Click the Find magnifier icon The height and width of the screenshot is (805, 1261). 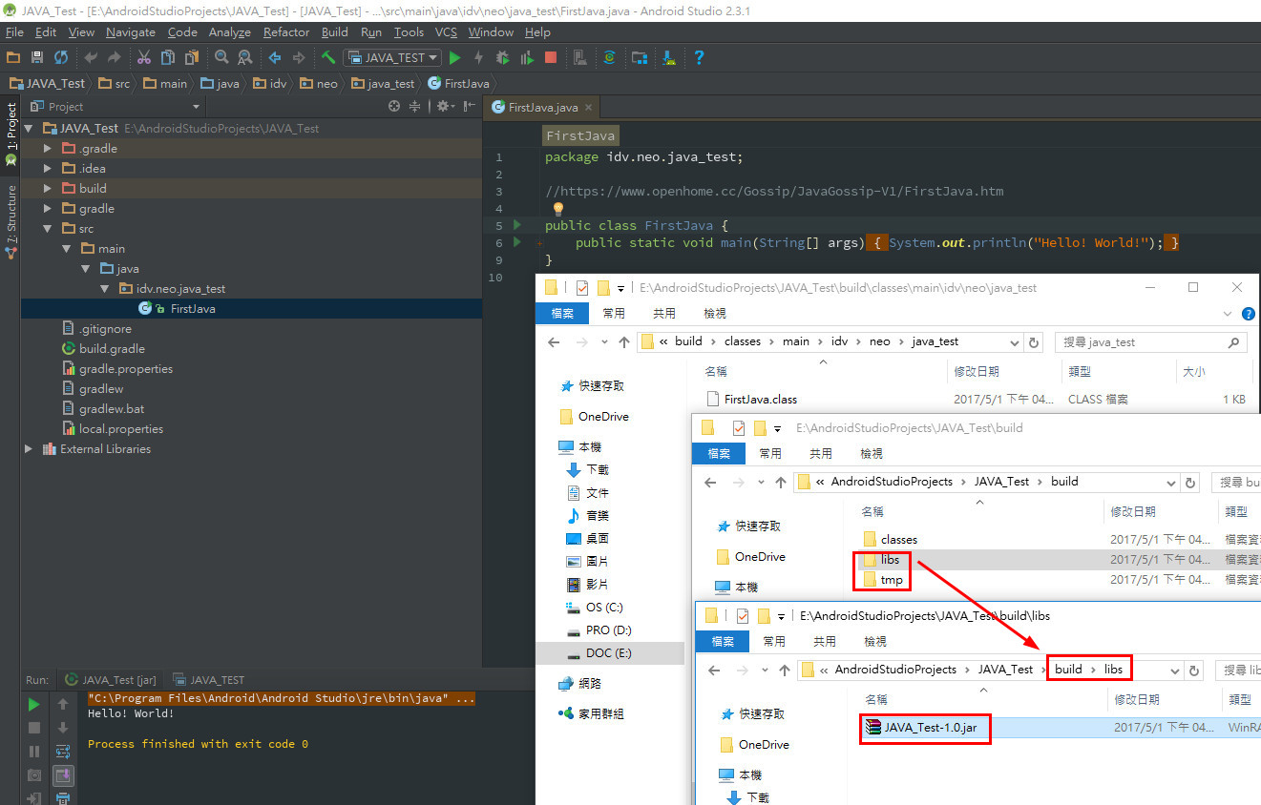[x=221, y=58]
